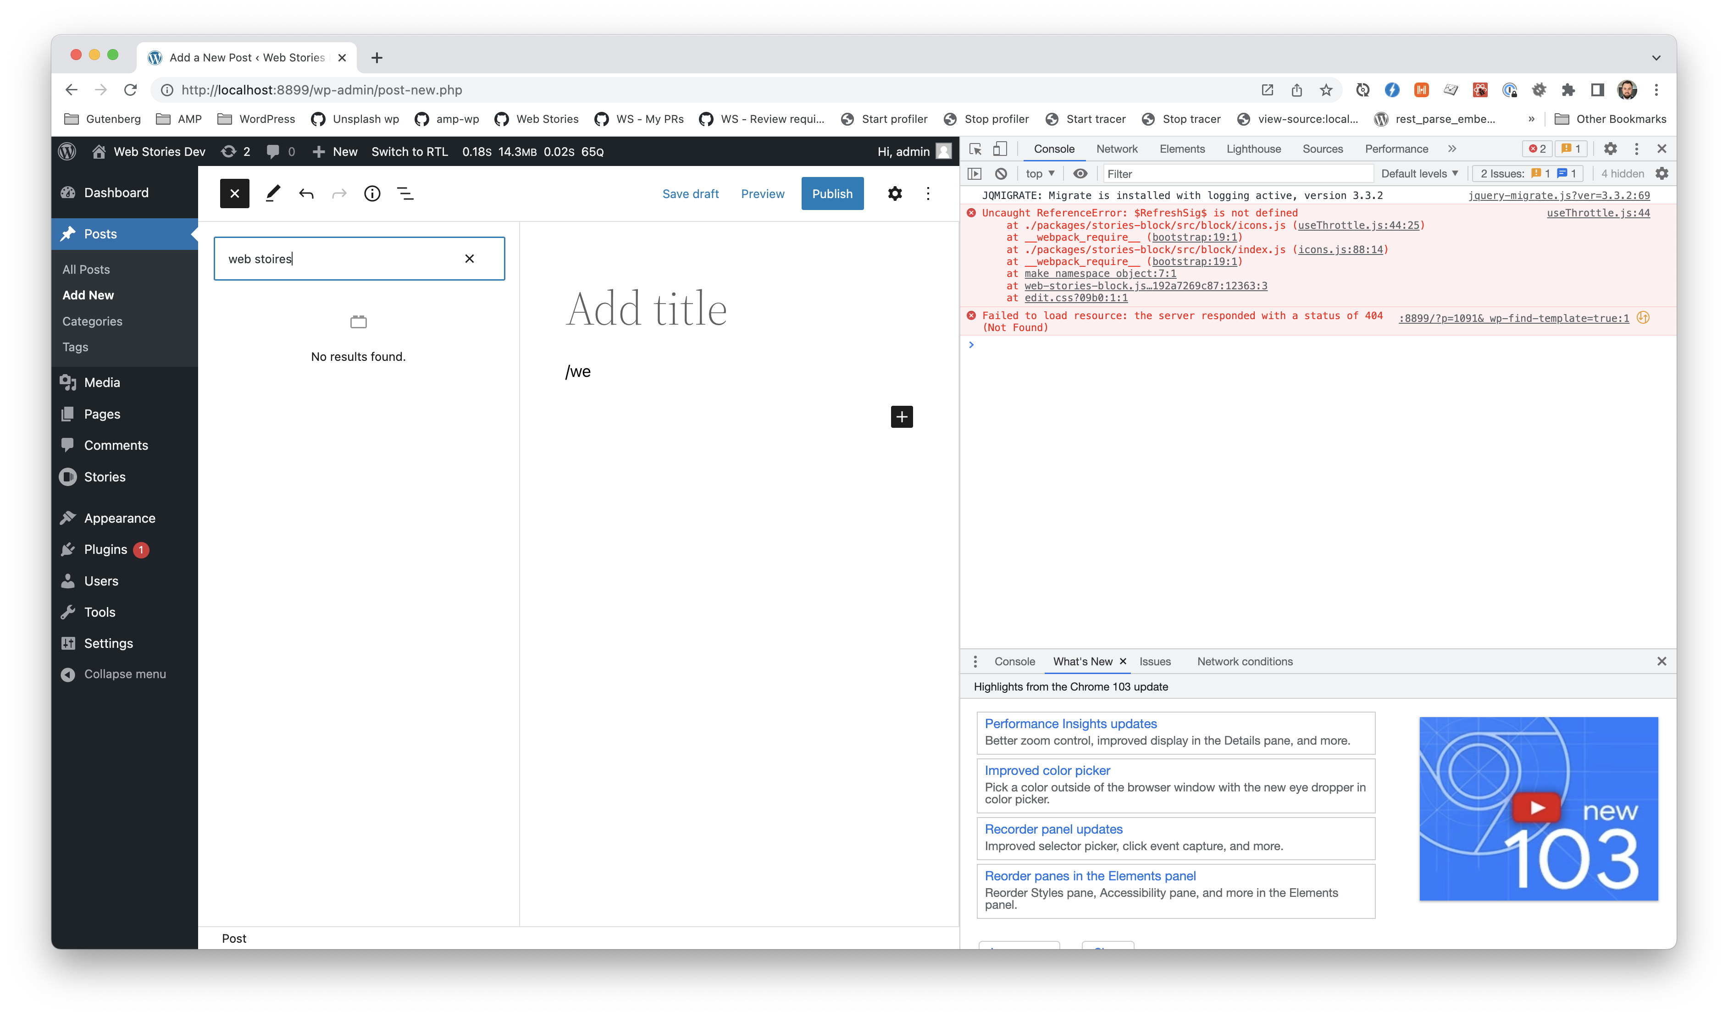Image resolution: width=1728 pixels, height=1017 pixels.
Task: Click the redo icon in editor toolbar
Action: 339,193
